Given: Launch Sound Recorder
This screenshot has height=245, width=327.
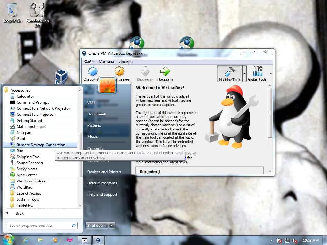Looking at the screenshot, I should (x=30, y=163).
